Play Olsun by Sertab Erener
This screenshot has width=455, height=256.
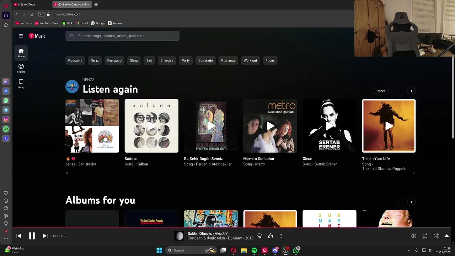[x=330, y=126]
